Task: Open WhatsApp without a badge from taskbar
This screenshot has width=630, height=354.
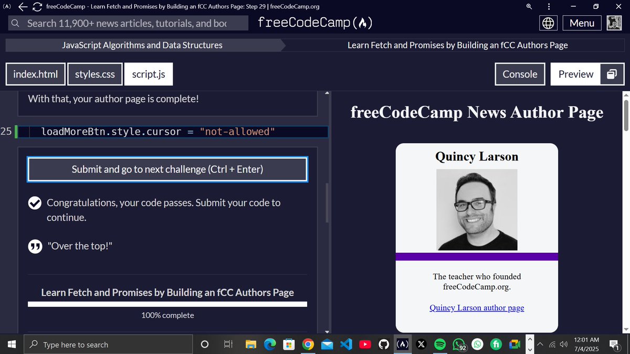Action: coord(478,345)
